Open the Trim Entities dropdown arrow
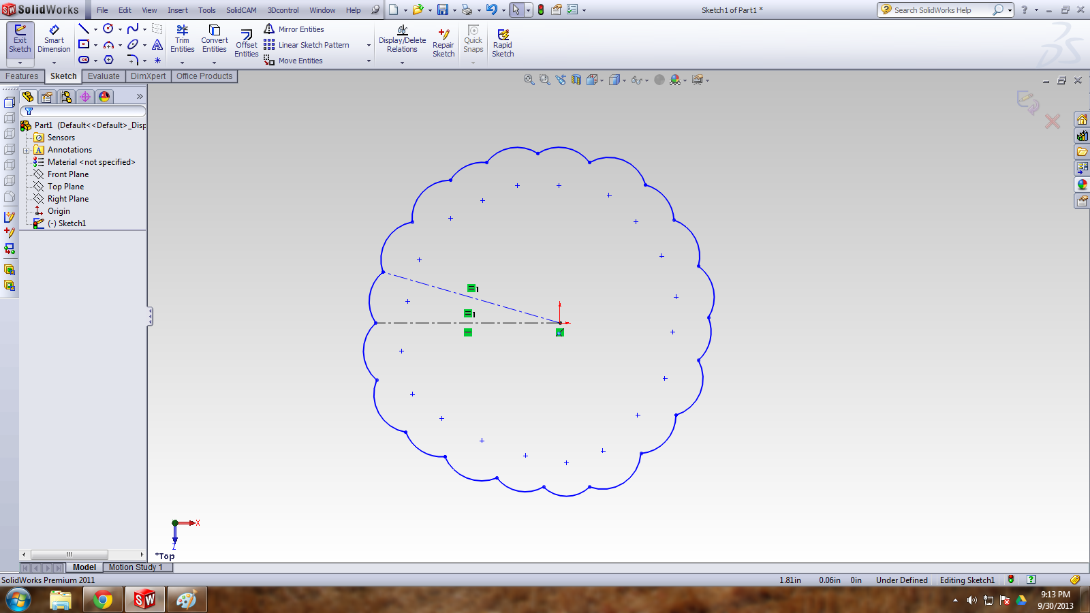 [x=182, y=63]
